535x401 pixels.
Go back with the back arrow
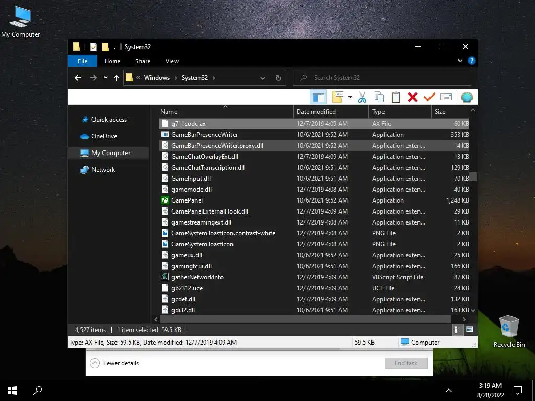pos(78,78)
